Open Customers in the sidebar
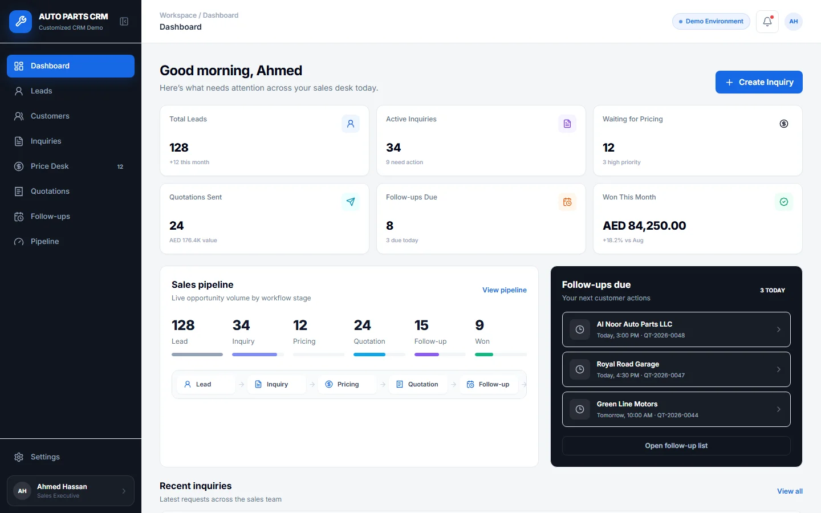 (x=71, y=116)
